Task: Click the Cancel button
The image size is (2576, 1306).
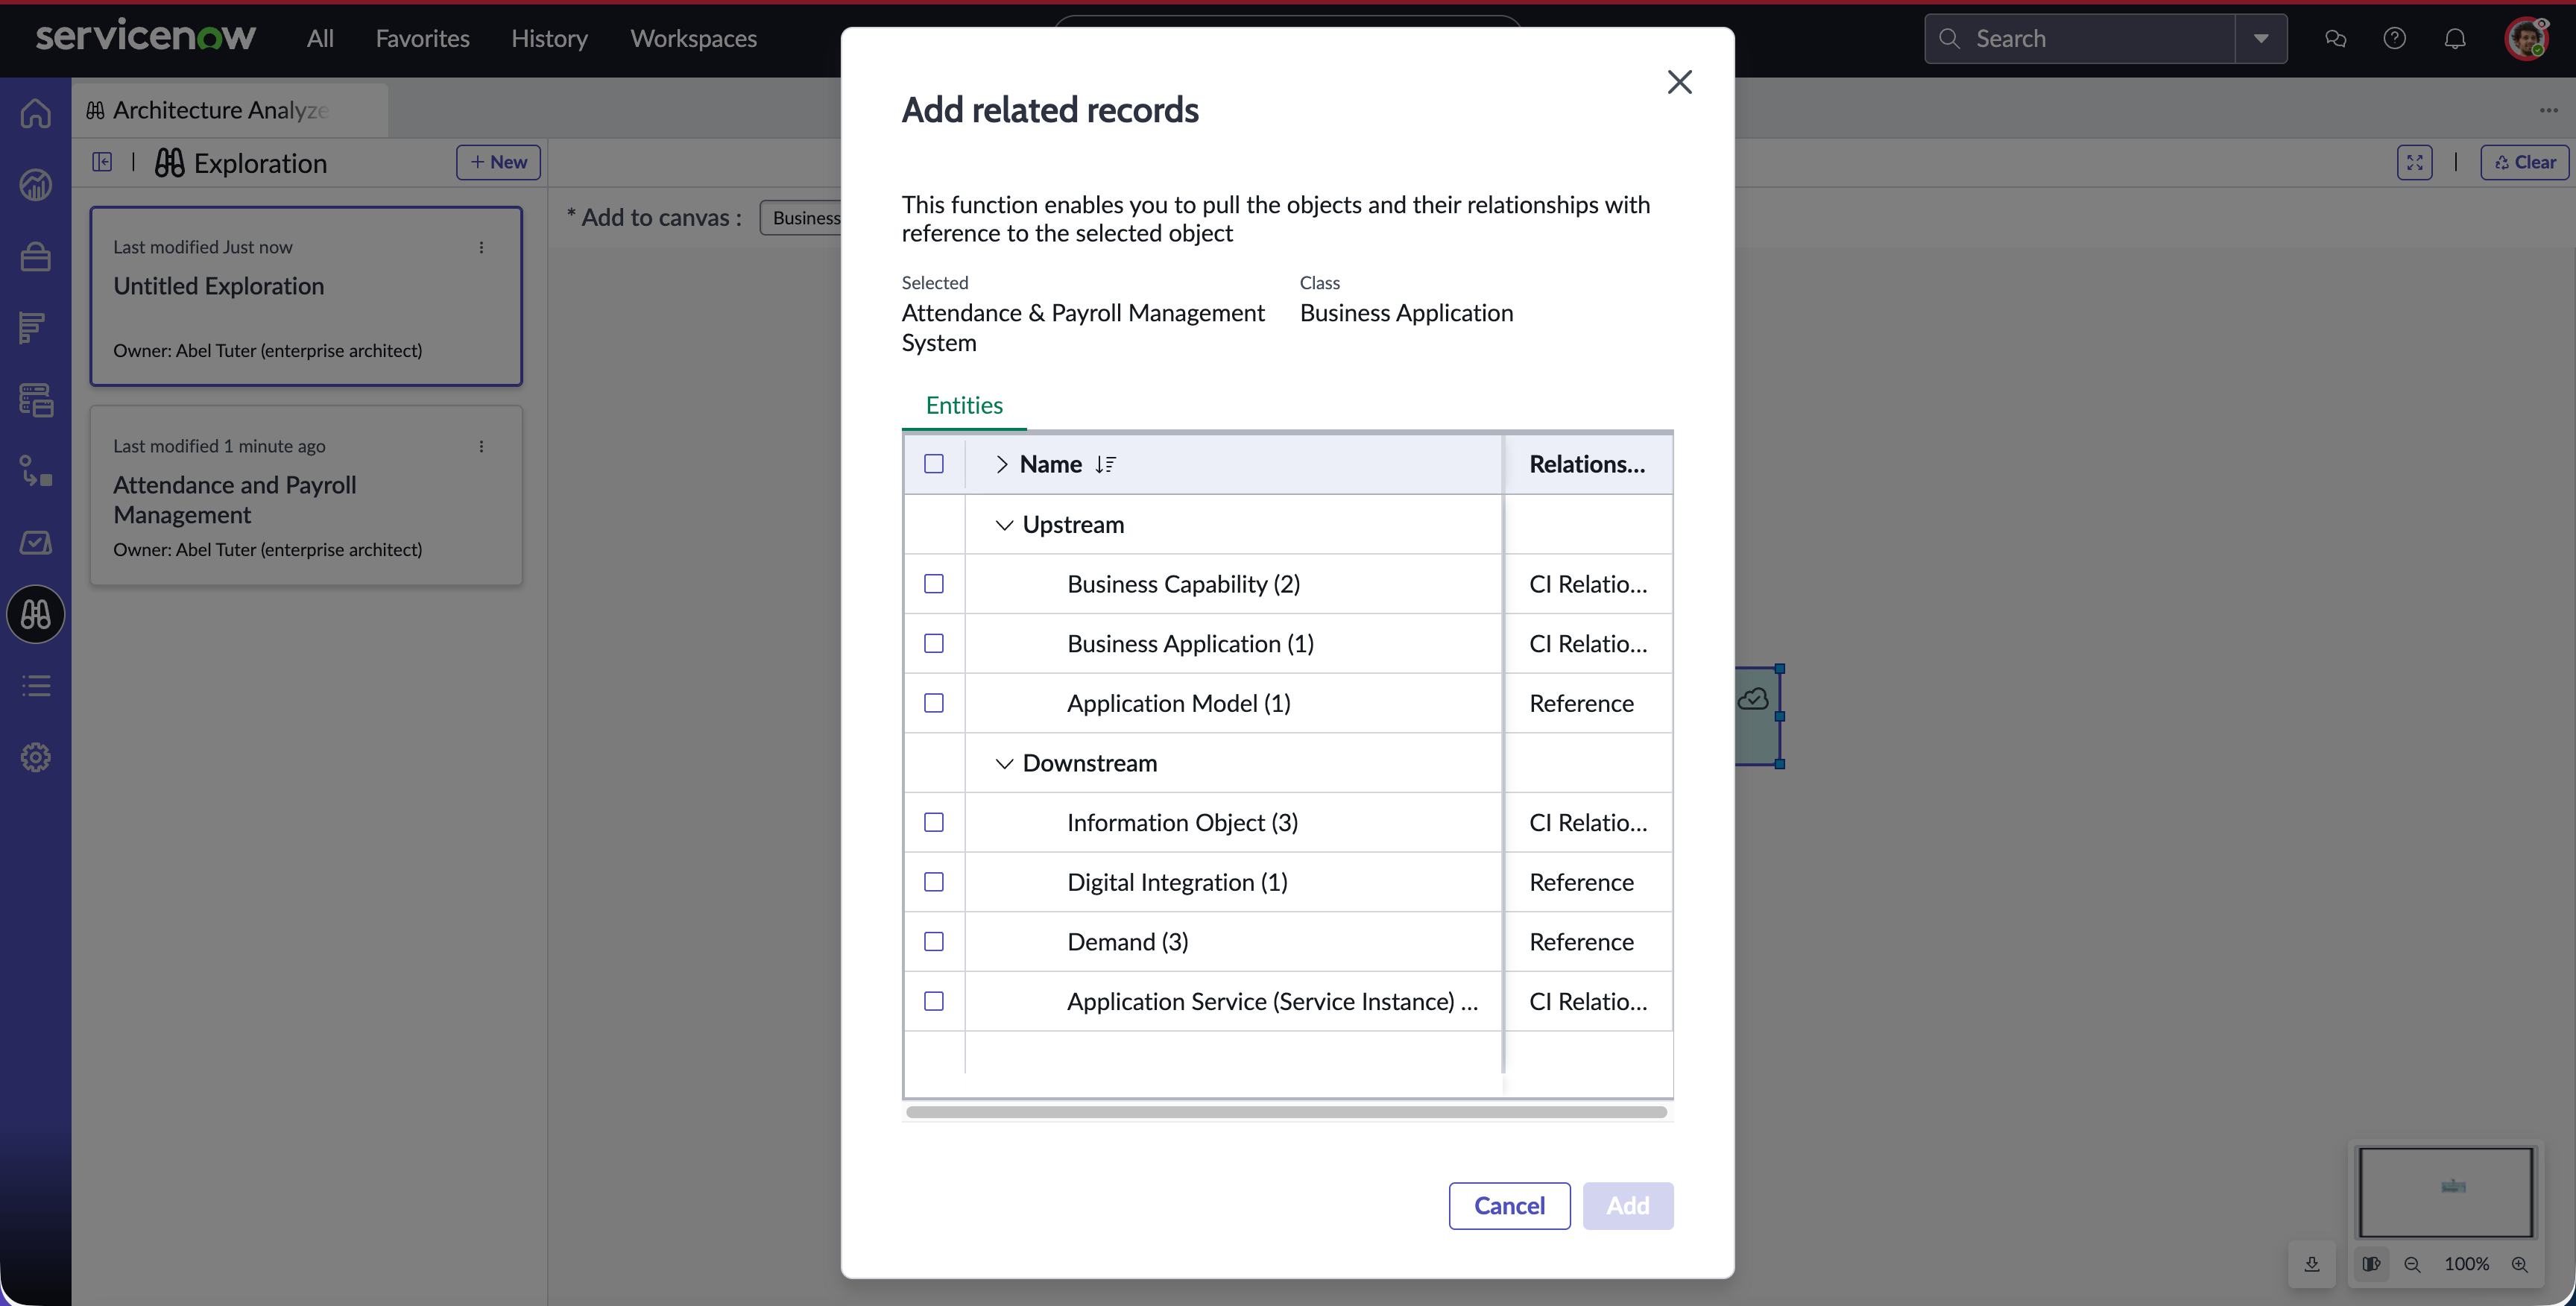Action: pos(1509,1206)
